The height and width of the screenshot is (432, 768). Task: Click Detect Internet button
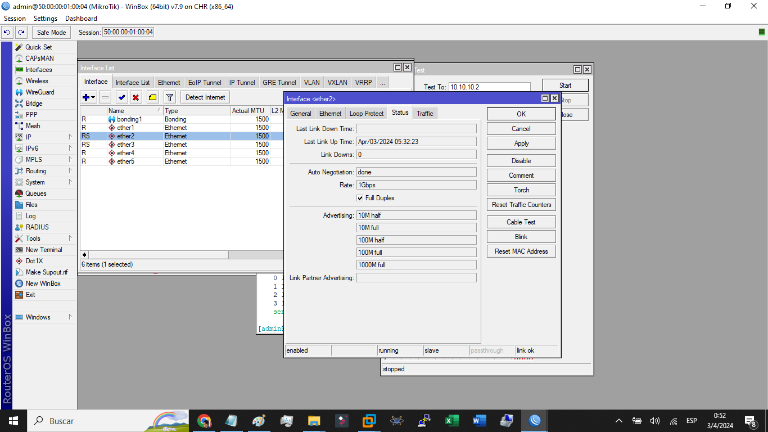[205, 97]
